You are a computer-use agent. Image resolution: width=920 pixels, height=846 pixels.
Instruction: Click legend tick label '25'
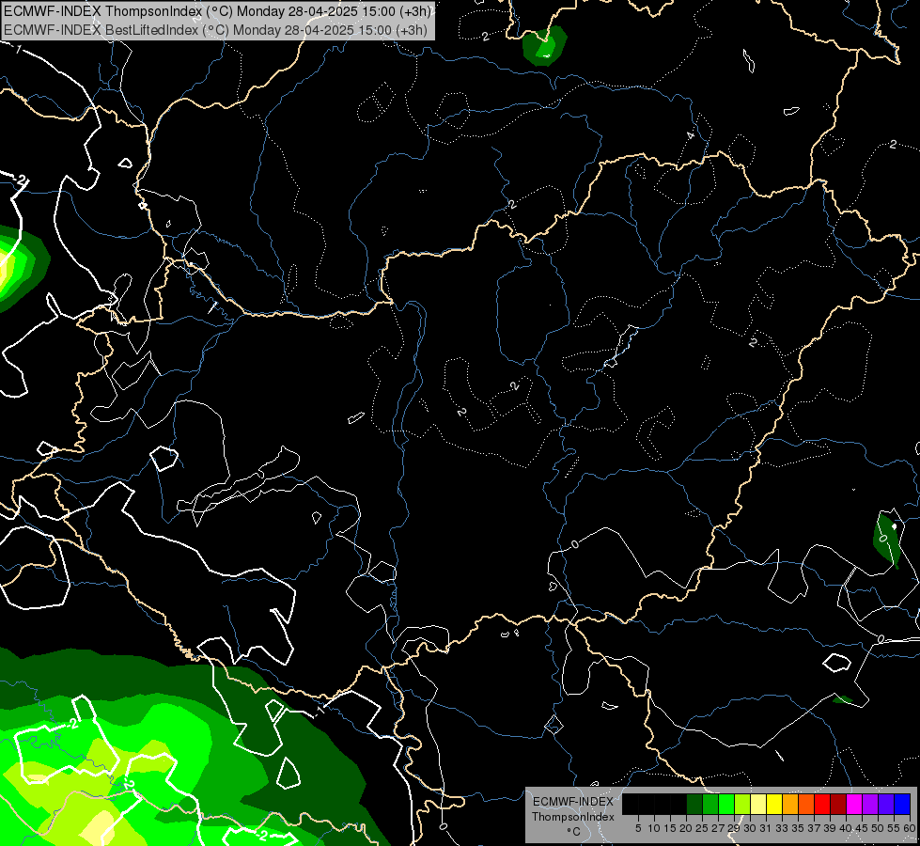point(702,828)
